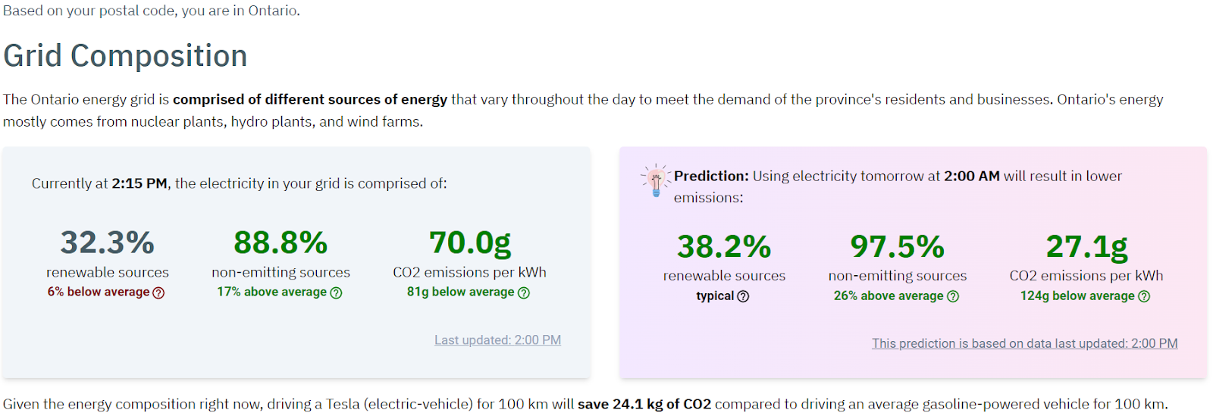Viewport: 1213px width, 413px height.
Task: Open help icon next to "17% above average"
Action: click(x=336, y=293)
